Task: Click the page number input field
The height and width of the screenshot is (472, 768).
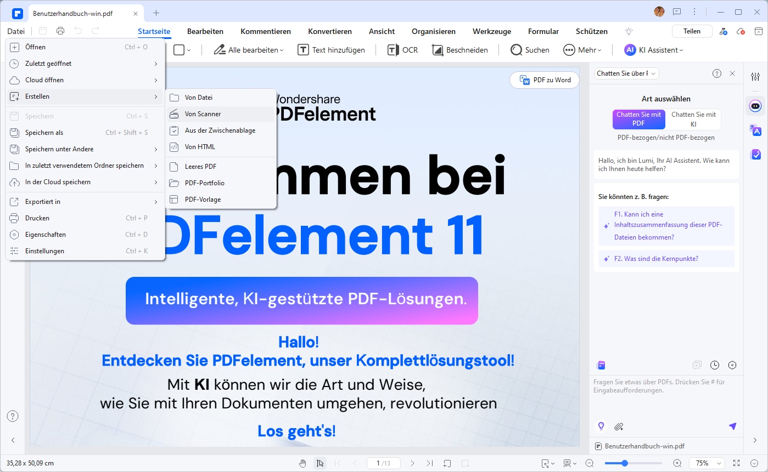Action: pyautogui.click(x=383, y=463)
